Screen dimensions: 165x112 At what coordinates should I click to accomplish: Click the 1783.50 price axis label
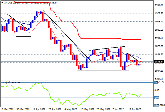coord(159,79)
